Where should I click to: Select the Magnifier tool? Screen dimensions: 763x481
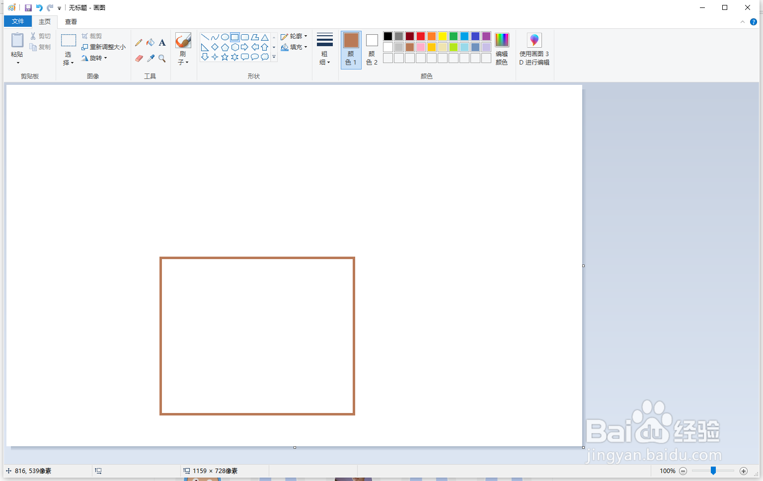162,58
